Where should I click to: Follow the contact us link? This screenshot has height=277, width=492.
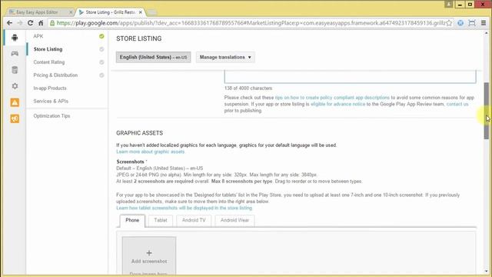[457, 104]
